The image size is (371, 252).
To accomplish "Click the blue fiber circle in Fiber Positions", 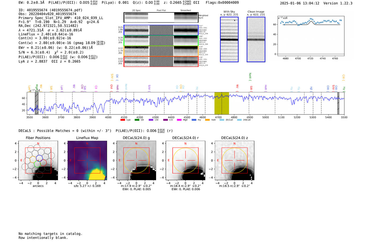I will click(x=39, y=158).
